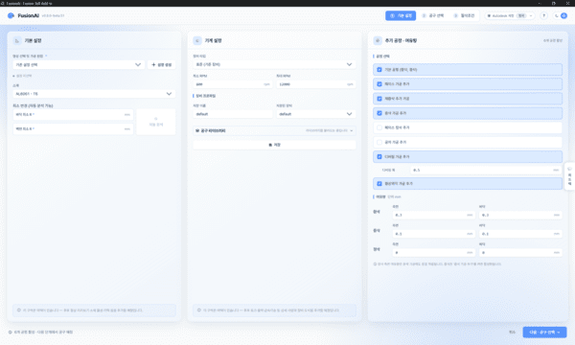This screenshot has height=345, width=575.
Task: Open the 기본 설정 선택 preset dropdown
Action: click(x=79, y=65)
